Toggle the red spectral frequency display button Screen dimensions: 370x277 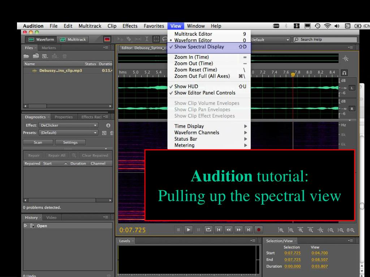pos(107,39)
